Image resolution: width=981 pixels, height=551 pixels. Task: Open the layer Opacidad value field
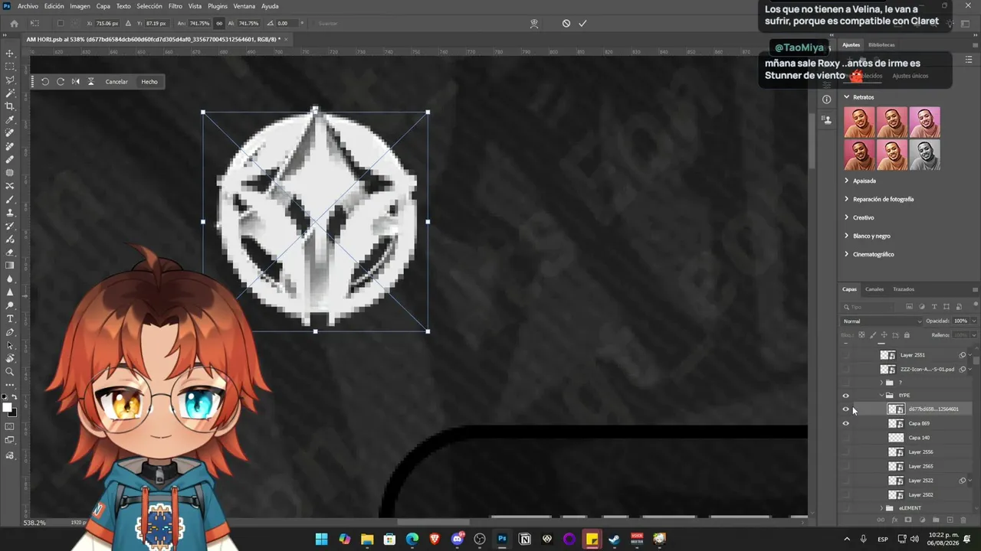tap(960, 321)
